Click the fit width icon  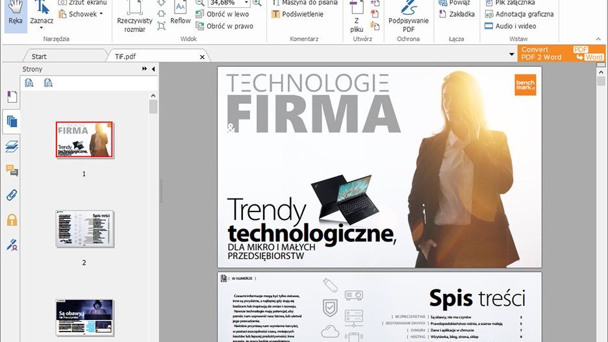coord(162,14)
